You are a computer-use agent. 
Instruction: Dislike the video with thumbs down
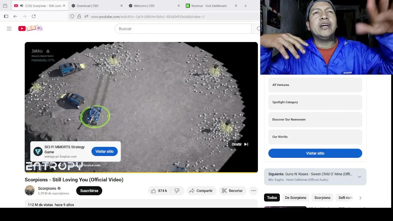(x=177, y=191)
